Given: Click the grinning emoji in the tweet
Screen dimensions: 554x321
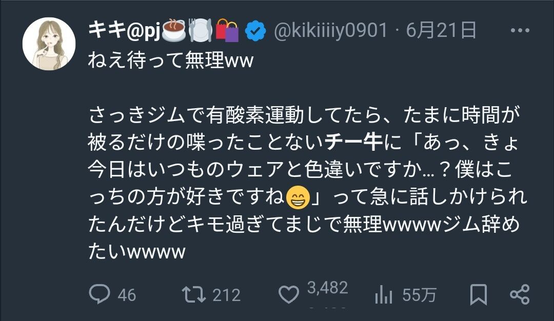Looking at the screenshot, I should (x=298, y=197).
